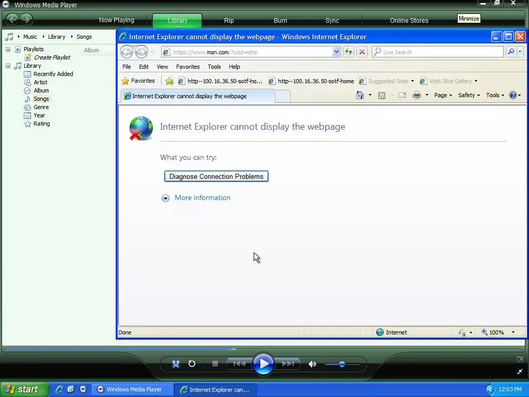Click Media Player forward navigation arrow

pyautogui.click(x=26, y=19)
